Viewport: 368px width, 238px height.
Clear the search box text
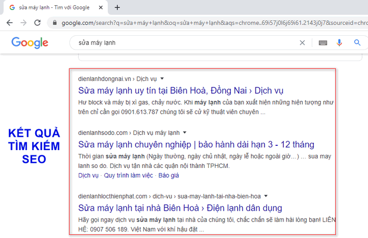(x=302, y=43)
